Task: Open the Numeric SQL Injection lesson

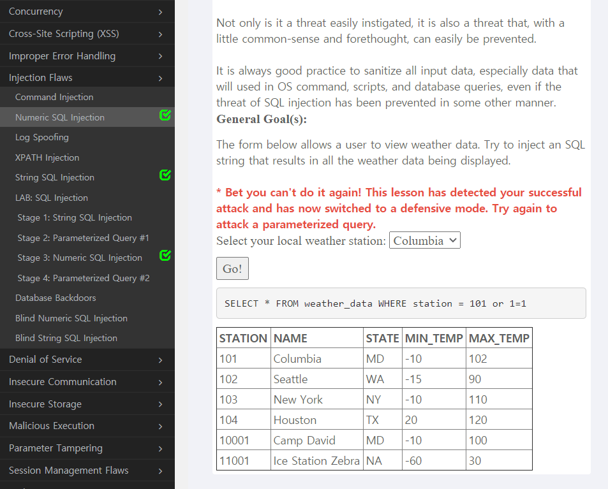Action: [87, 117]
